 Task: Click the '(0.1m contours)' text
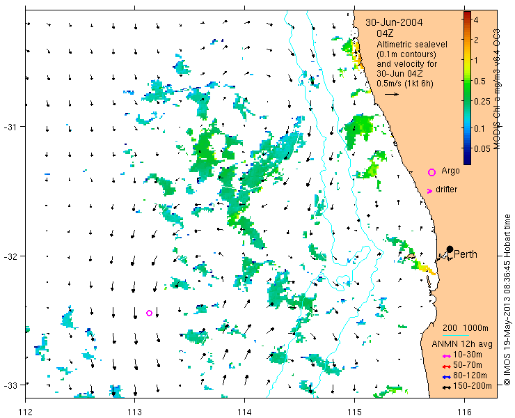(x=406, y=54)
